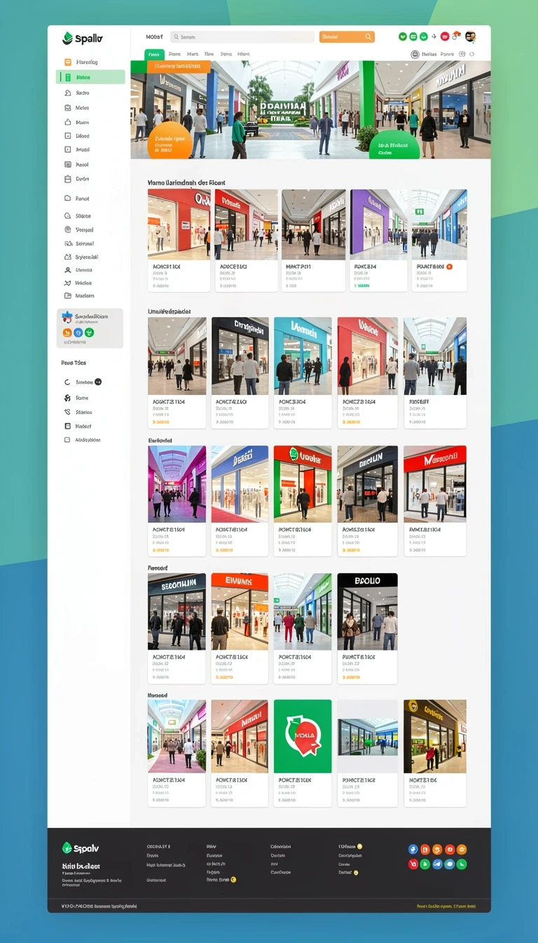Click the orange label at the banner's top-left
This screenshot has width=538, height=943.
click(179, 67)
